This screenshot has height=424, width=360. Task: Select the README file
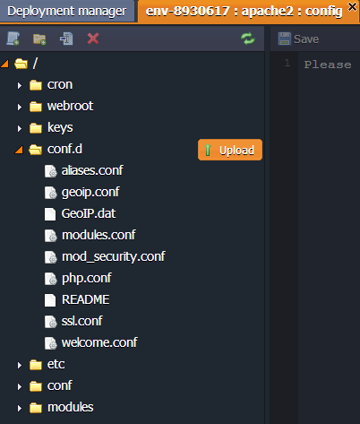click(85, 299)
